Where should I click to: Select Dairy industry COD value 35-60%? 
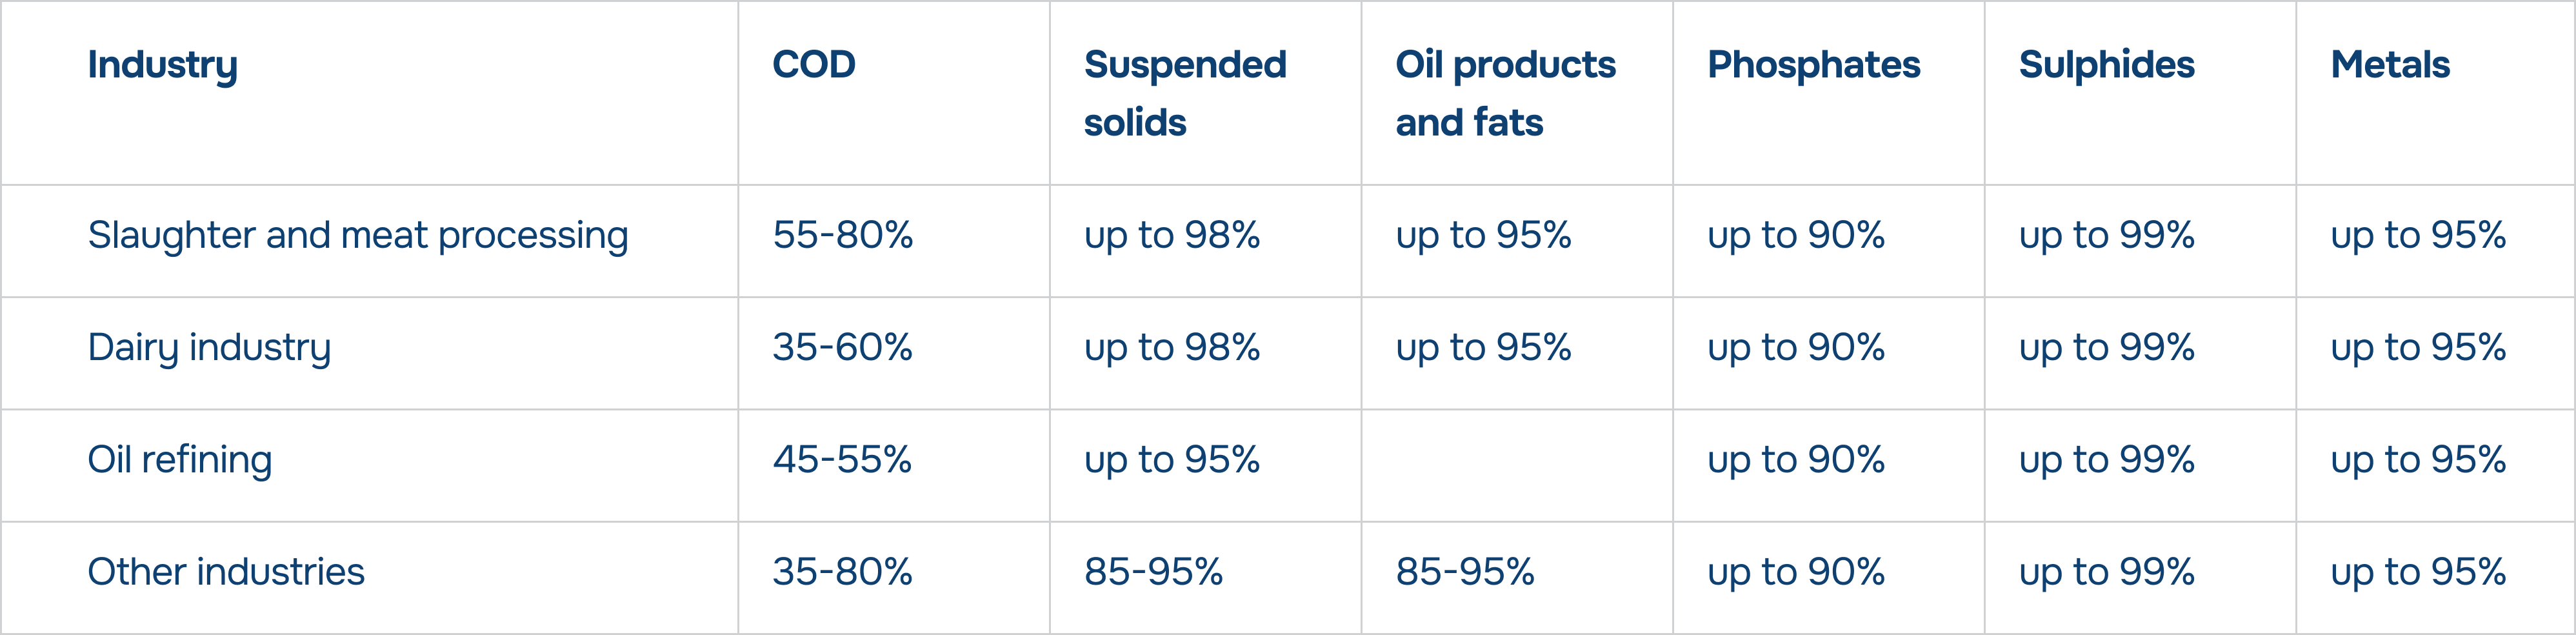click(x=842, y=348)
